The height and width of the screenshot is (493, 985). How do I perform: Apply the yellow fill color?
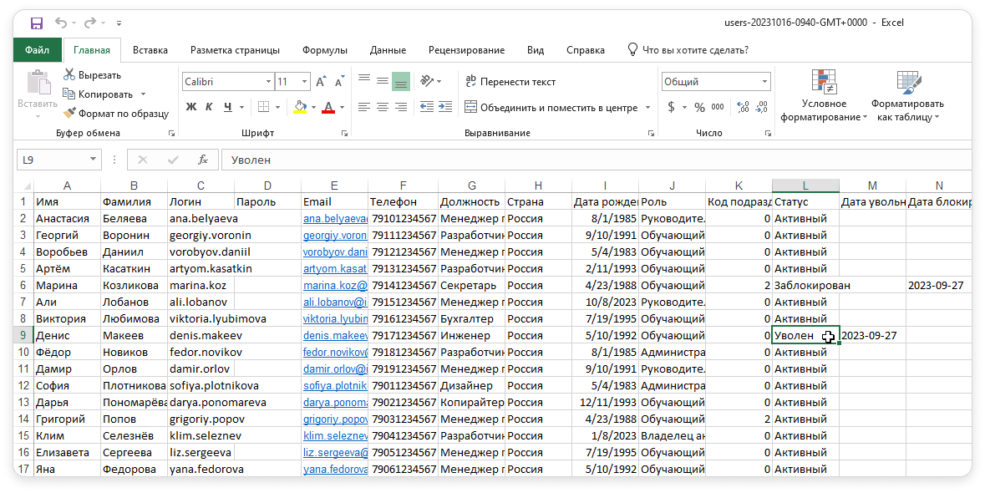pyautogui.click(x=300, y=108)
